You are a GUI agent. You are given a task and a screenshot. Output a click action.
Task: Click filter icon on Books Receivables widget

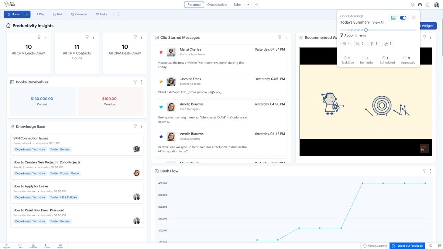point(135,82)
